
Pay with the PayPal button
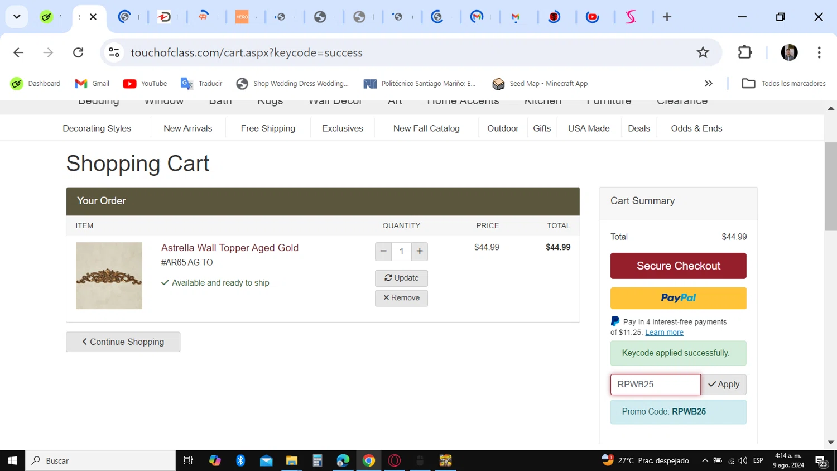point(679,298)
